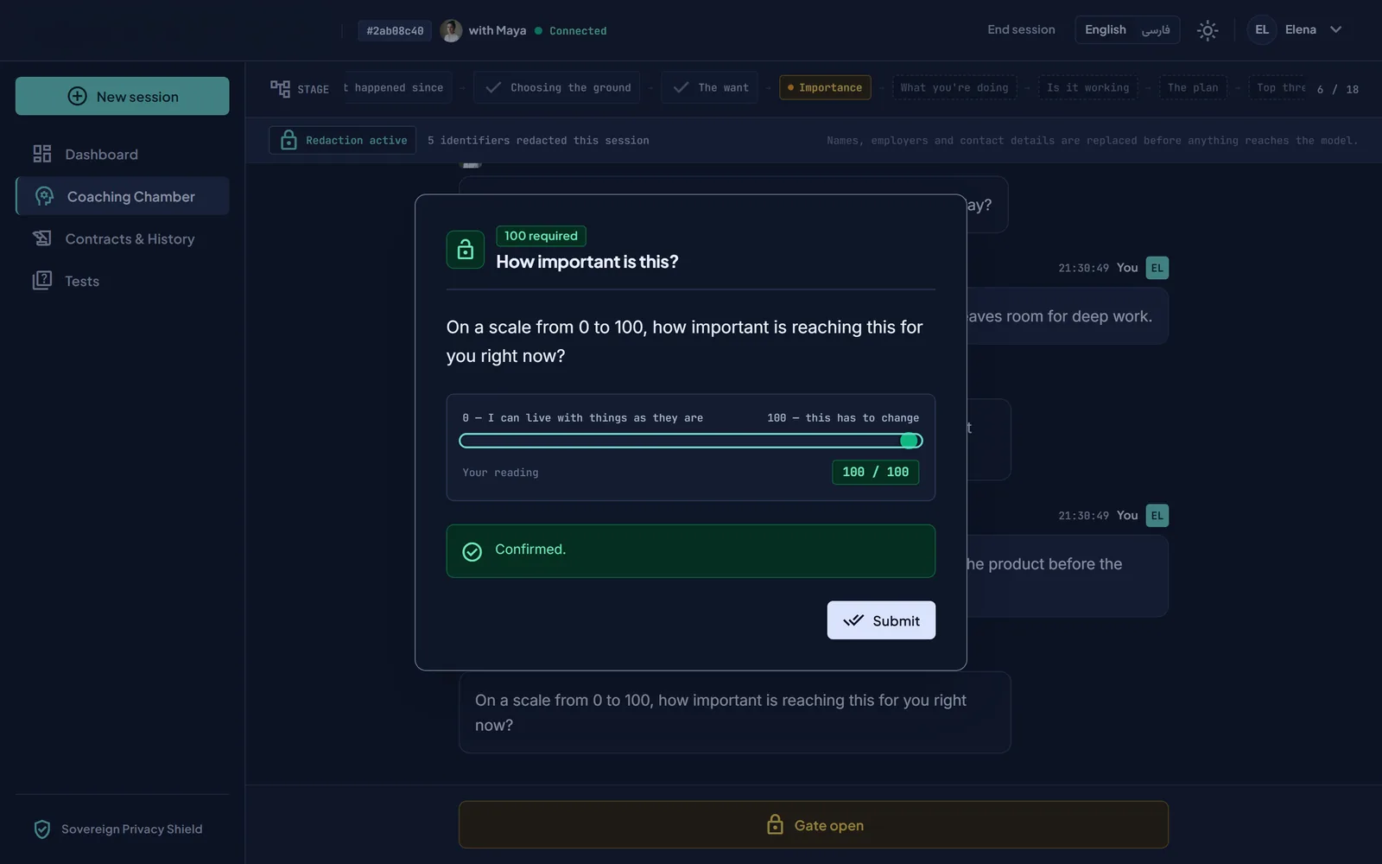Select The plan stage
The height and width of the screenshot is (864, 1382).
point(1193,87)
